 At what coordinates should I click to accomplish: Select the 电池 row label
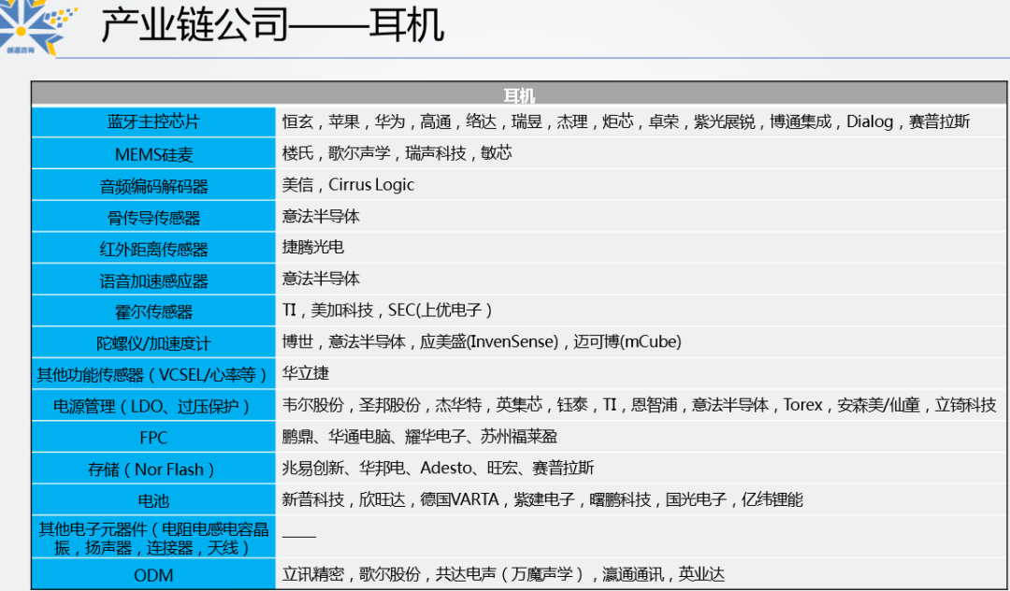click(x=153, y=500)
